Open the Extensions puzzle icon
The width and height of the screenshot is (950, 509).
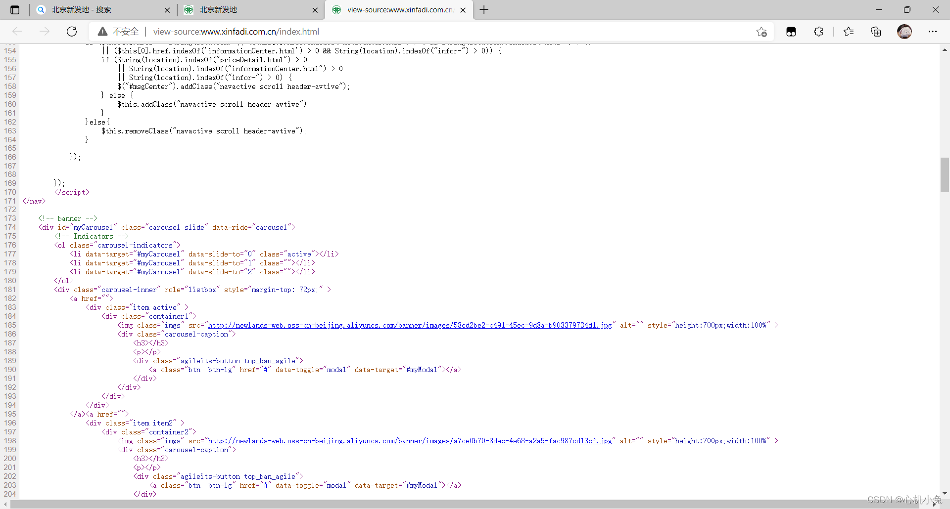(x=818, y=32)
